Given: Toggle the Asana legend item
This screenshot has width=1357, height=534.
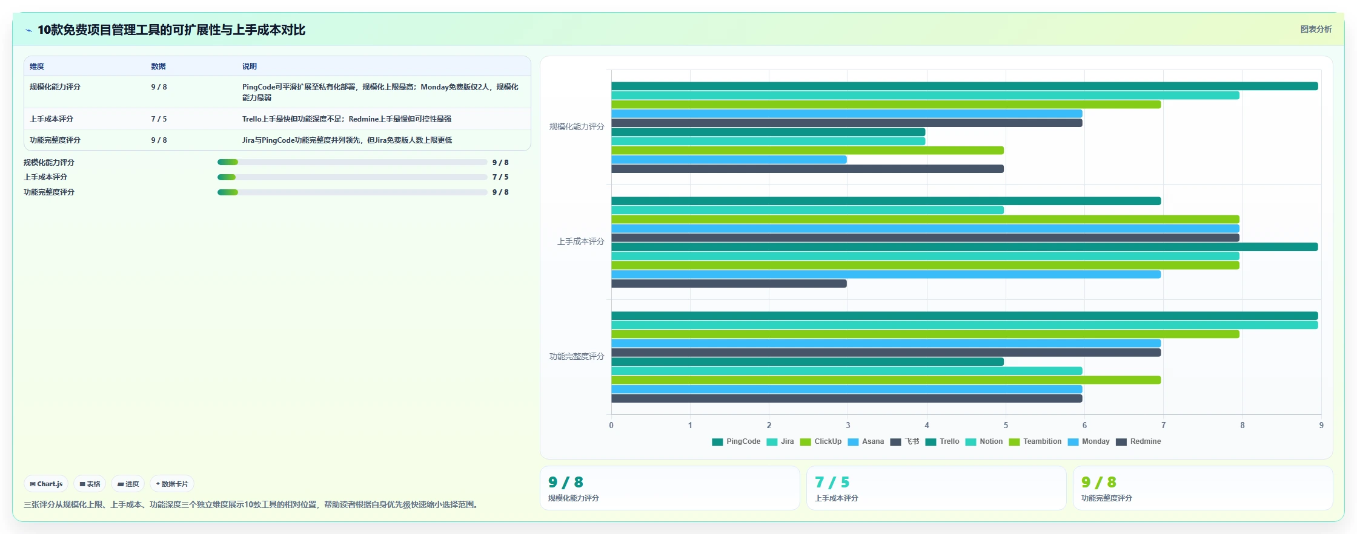Looking at the screenshot, I should [x=866, y=441].
